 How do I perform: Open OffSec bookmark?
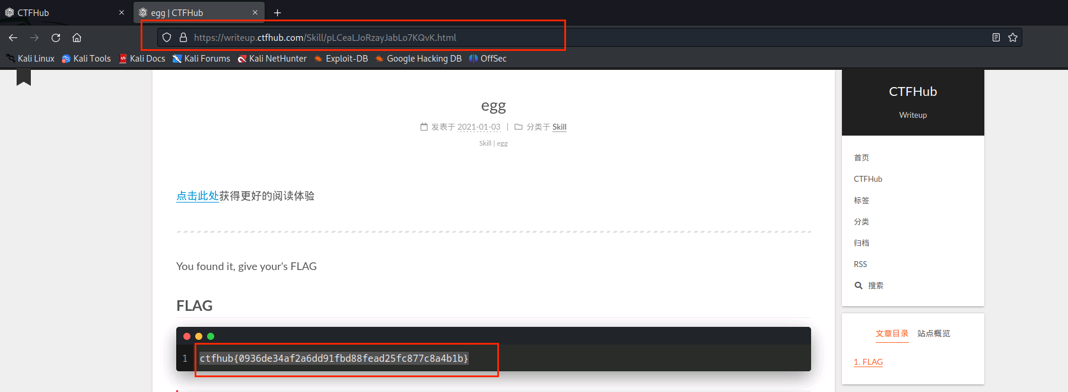coord(488,59)
